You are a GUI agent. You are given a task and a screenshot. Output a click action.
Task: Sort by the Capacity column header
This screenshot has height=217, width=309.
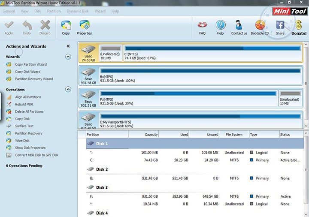(144, 135)
